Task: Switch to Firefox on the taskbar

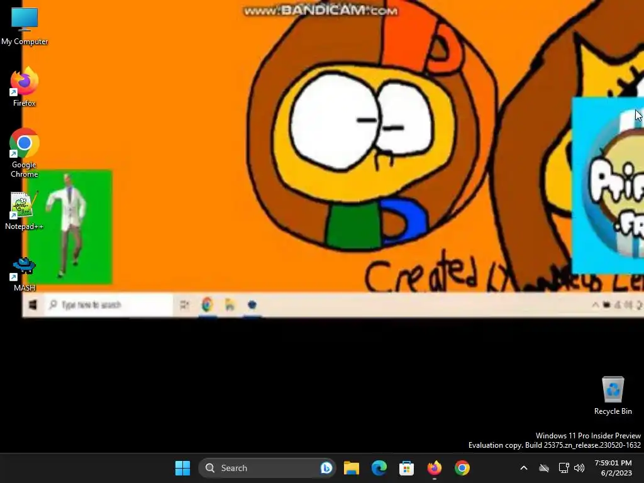Action: pyautogui.click(x=435, y=468)
